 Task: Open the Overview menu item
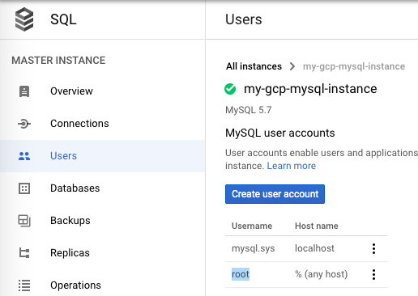point(103,91)
